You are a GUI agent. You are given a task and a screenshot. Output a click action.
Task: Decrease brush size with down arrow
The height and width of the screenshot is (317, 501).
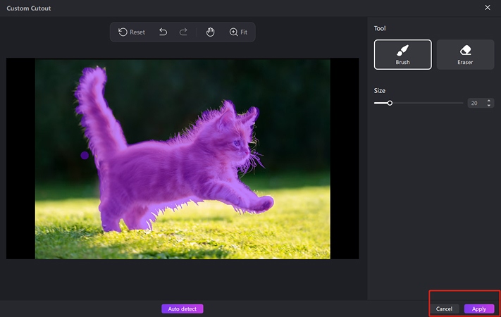[489, 106]
